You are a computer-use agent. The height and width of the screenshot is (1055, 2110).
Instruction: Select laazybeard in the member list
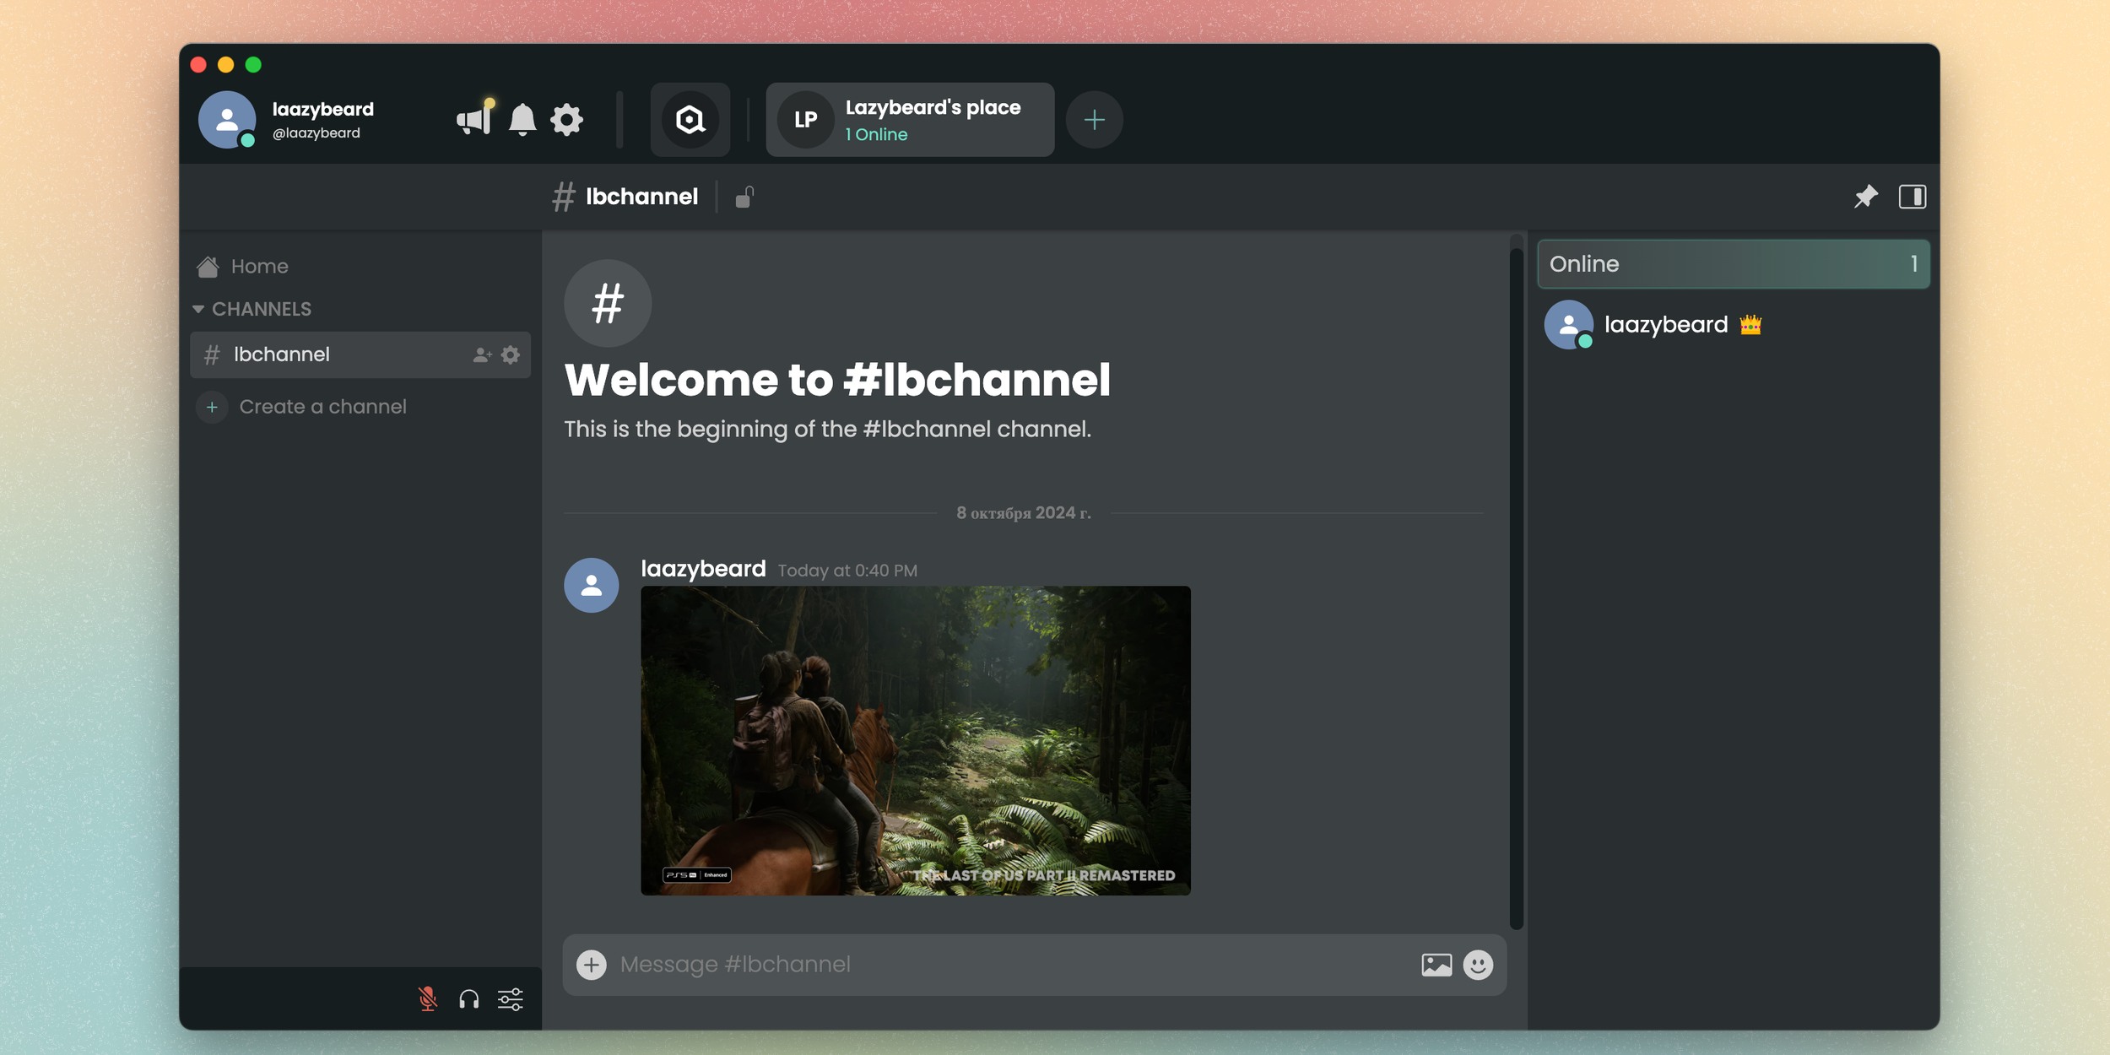pyautogui.click(x=1734, y=325)
